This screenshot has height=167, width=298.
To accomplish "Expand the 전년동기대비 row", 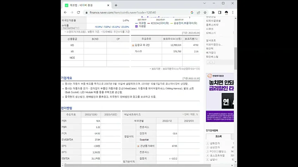I will 138,146.
